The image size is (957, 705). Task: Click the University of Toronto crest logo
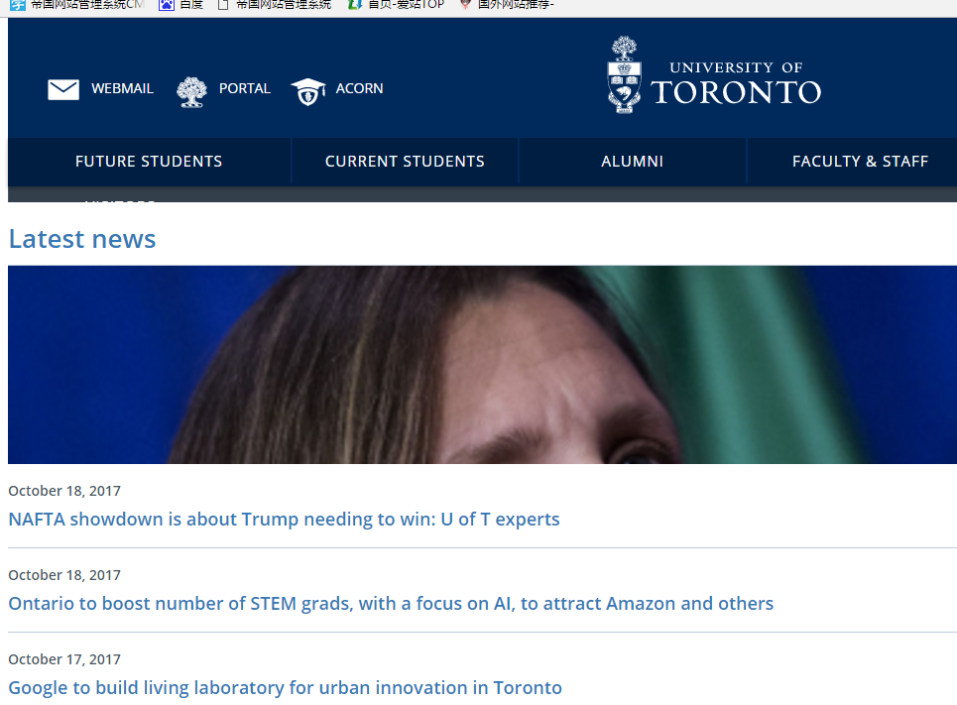(x=624, y=75)
